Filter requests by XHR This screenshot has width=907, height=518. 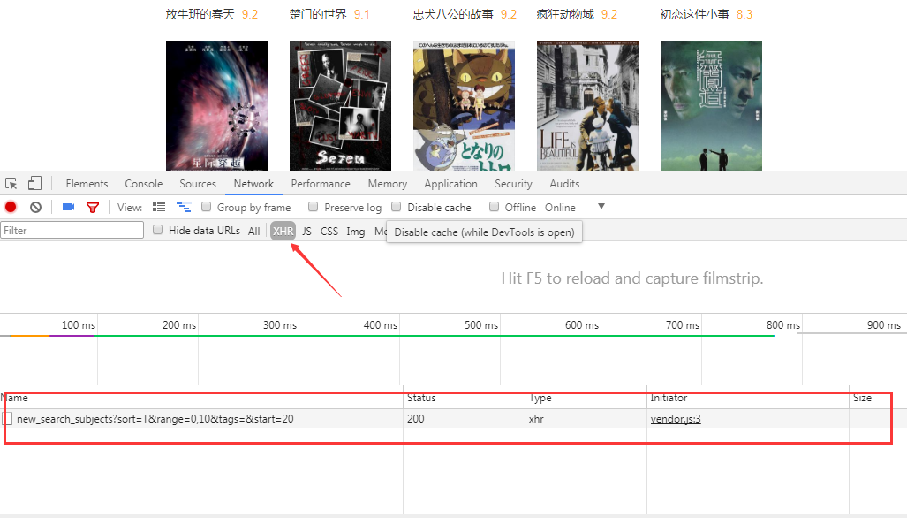(x=283, y=231)
